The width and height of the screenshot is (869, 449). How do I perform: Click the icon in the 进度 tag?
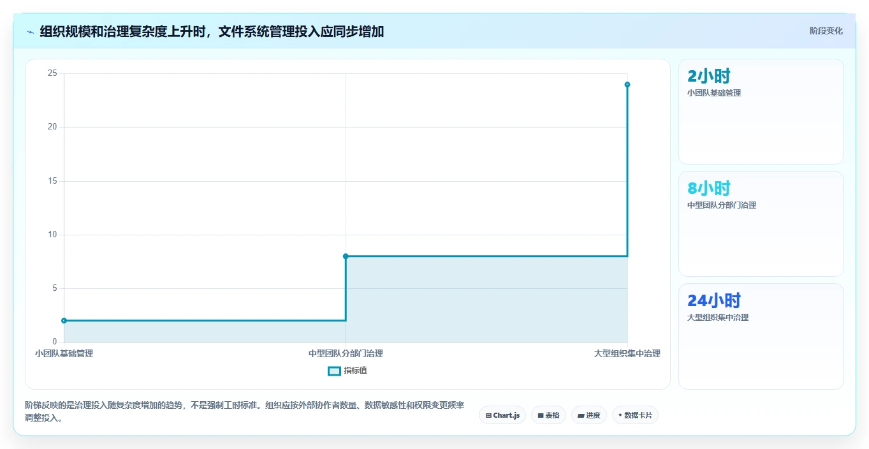pyautogui.click(x=581, y=415)
